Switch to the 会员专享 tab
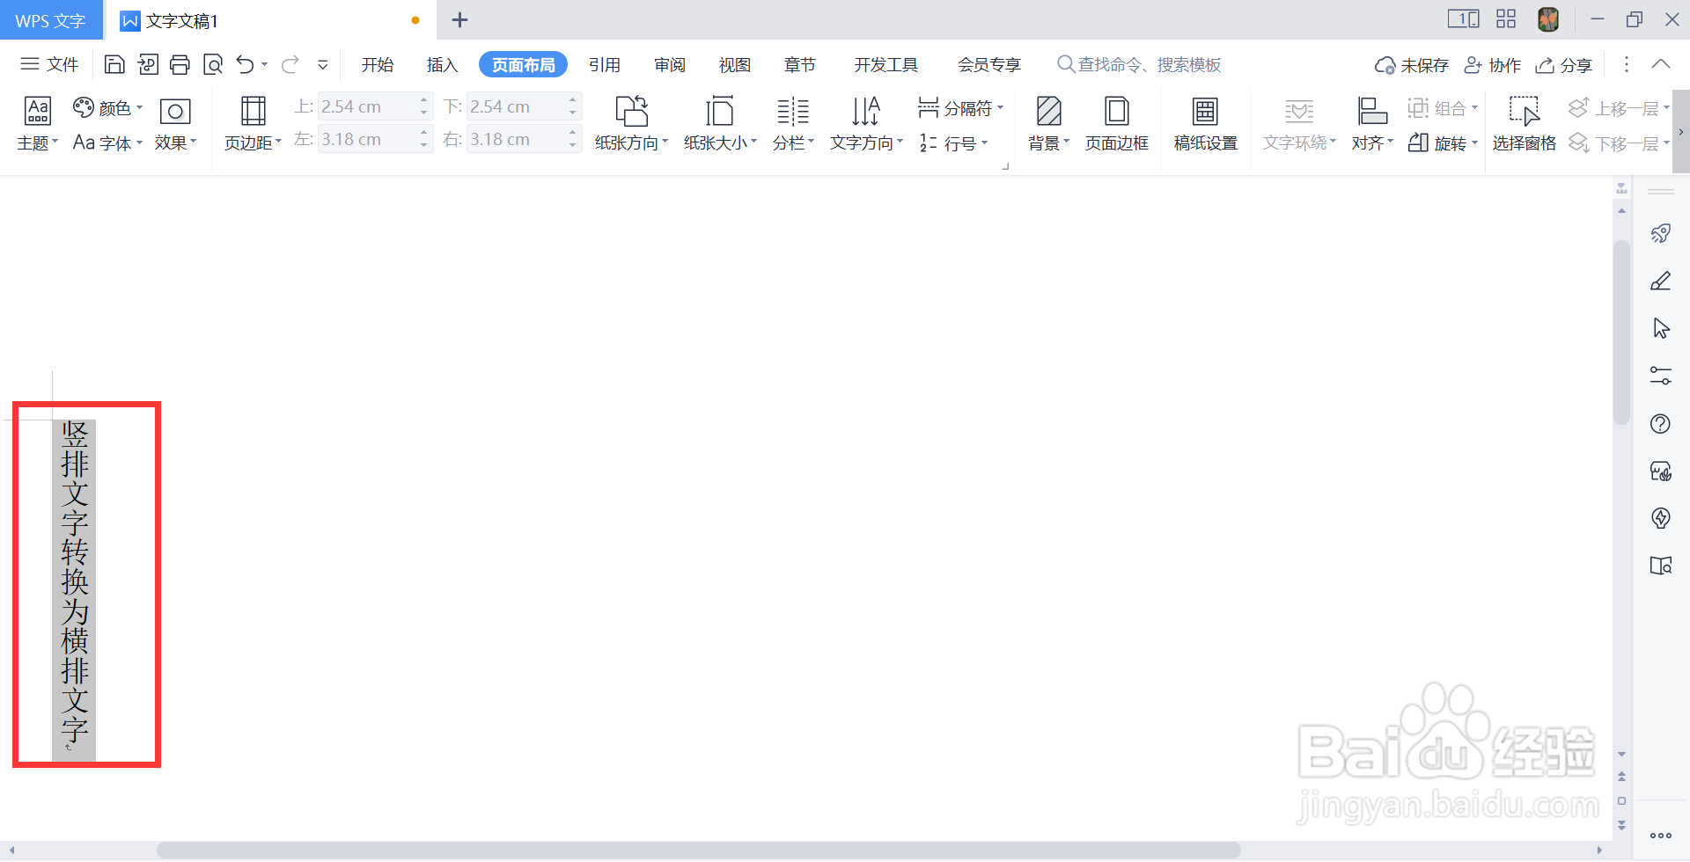1690x862 pixels. pyautogui.click(x=989, y=64)
